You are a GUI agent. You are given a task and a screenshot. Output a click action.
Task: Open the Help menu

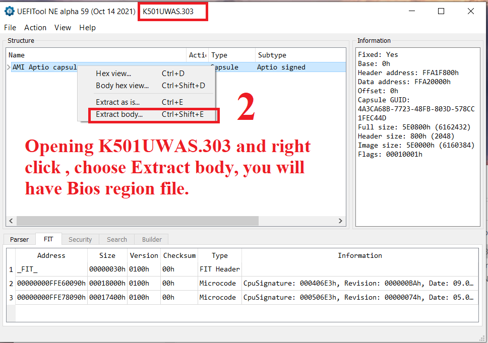coord(87,28)
